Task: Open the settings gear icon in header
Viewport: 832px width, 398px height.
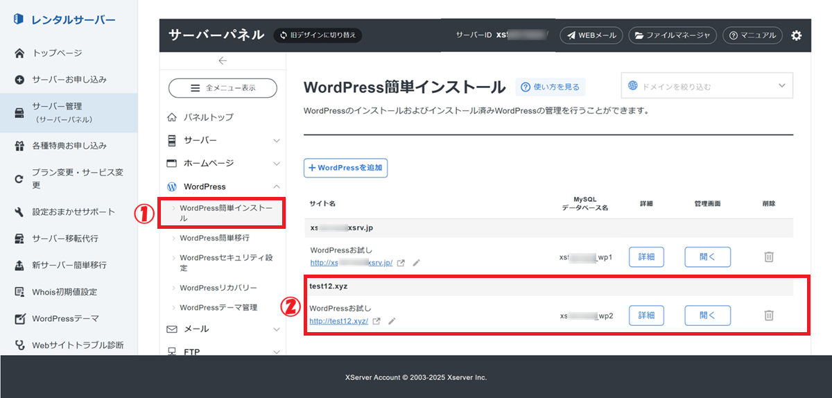Action: [796, 35]
